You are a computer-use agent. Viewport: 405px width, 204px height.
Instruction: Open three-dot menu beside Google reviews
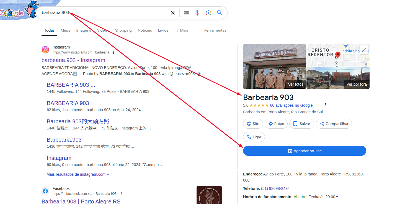point(326,105)
